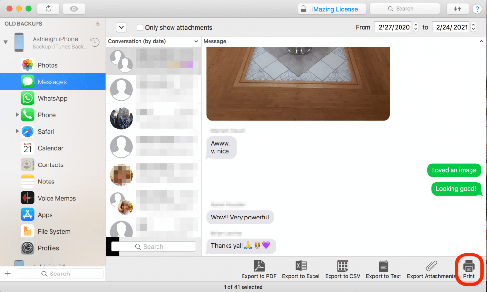Click the refresh button in toolbar
This screenshot has height=292, width=487.
tap(48, 9)
